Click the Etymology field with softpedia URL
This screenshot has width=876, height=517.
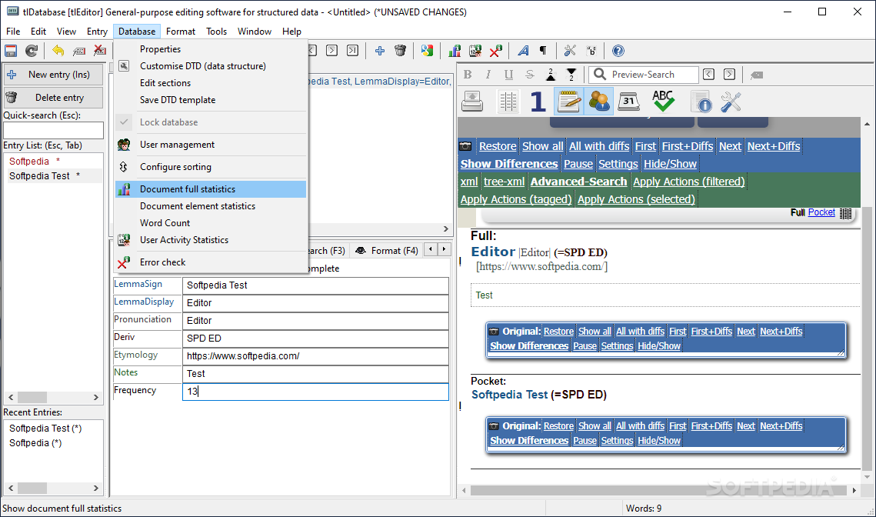tap(315, 356)
